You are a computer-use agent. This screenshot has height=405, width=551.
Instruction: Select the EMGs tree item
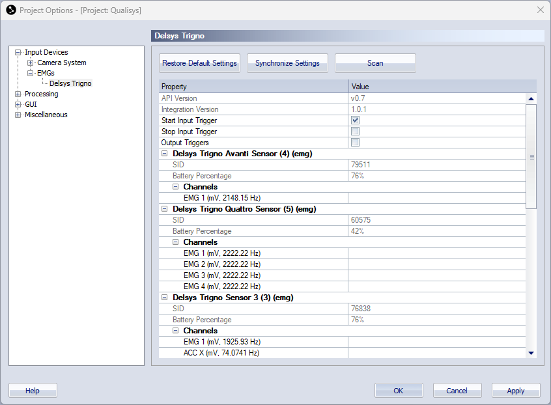point(46,74)
